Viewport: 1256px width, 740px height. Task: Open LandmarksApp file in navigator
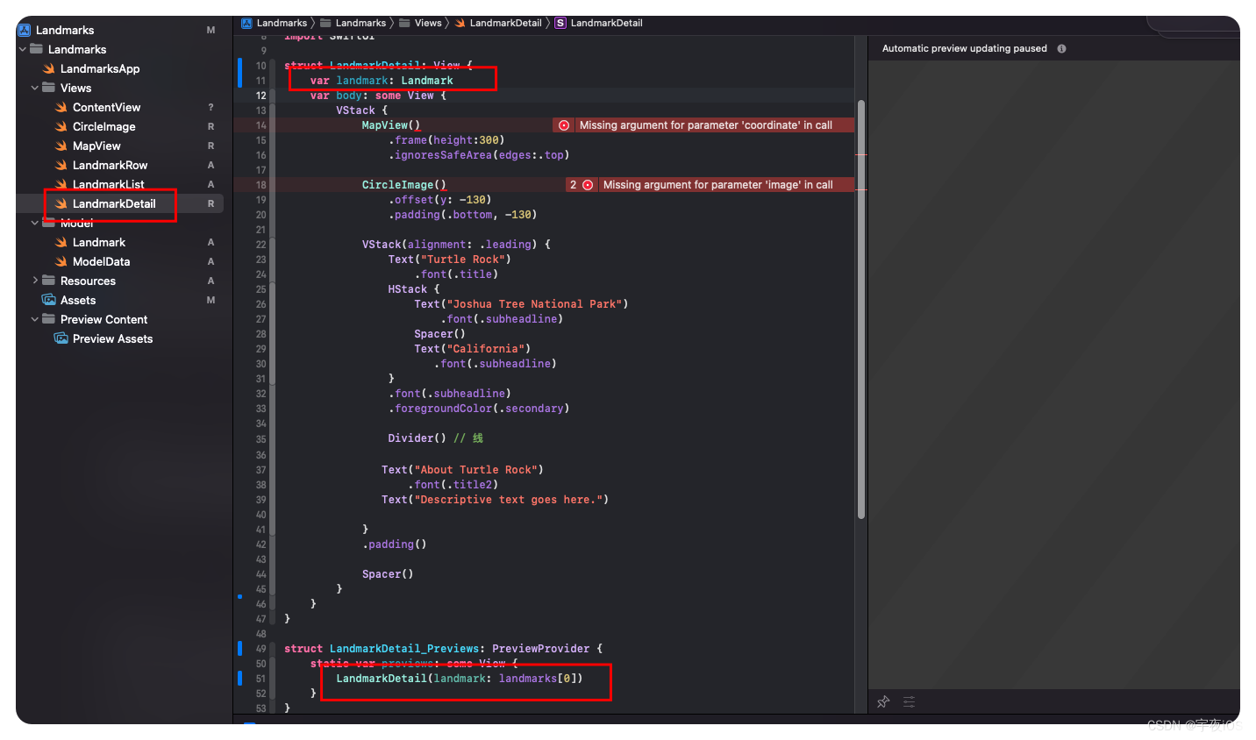pyautogui.click(x=100, y=68)
